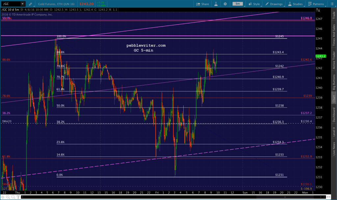Click the $1240.9 Fibonacci price label
Screen dimensions: 337x200
coord(278,77)
